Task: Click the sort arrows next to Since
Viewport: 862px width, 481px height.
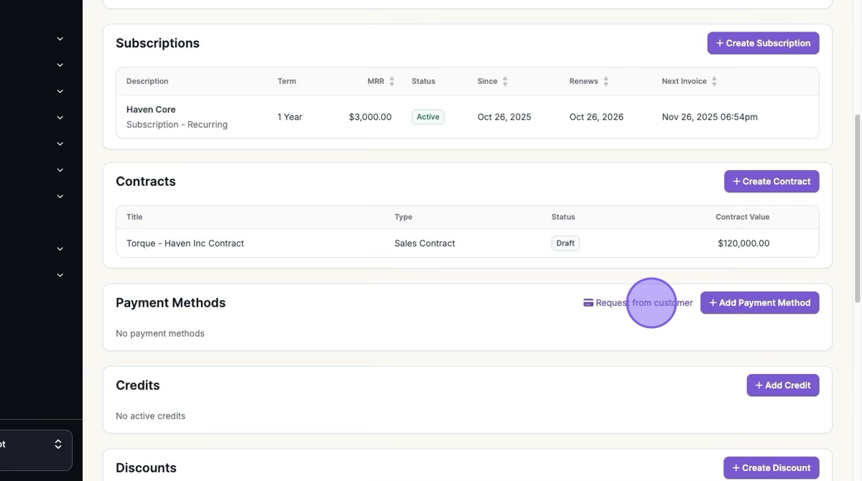Action: pos(505,81)
